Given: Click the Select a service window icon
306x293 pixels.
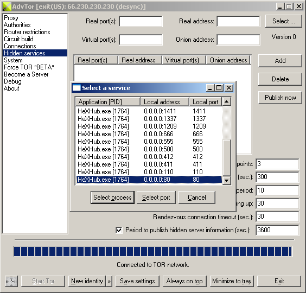Looking at the screenshot, I should coord(76,88).
